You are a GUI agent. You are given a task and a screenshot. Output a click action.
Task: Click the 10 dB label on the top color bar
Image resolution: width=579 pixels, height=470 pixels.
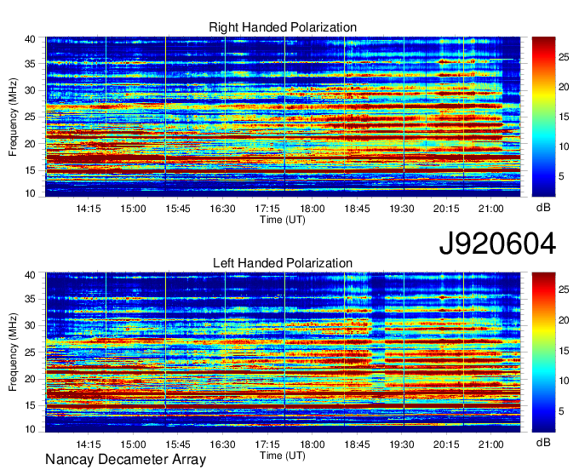click(564, 147)
